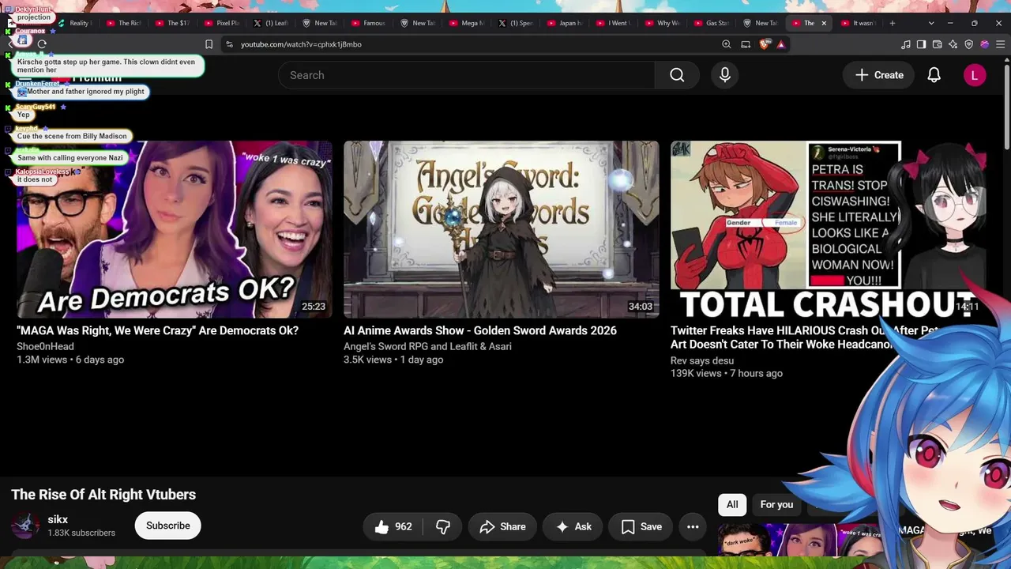Open the sikx channel name link
1011x569 pixels.
click(x=58, y=519)
